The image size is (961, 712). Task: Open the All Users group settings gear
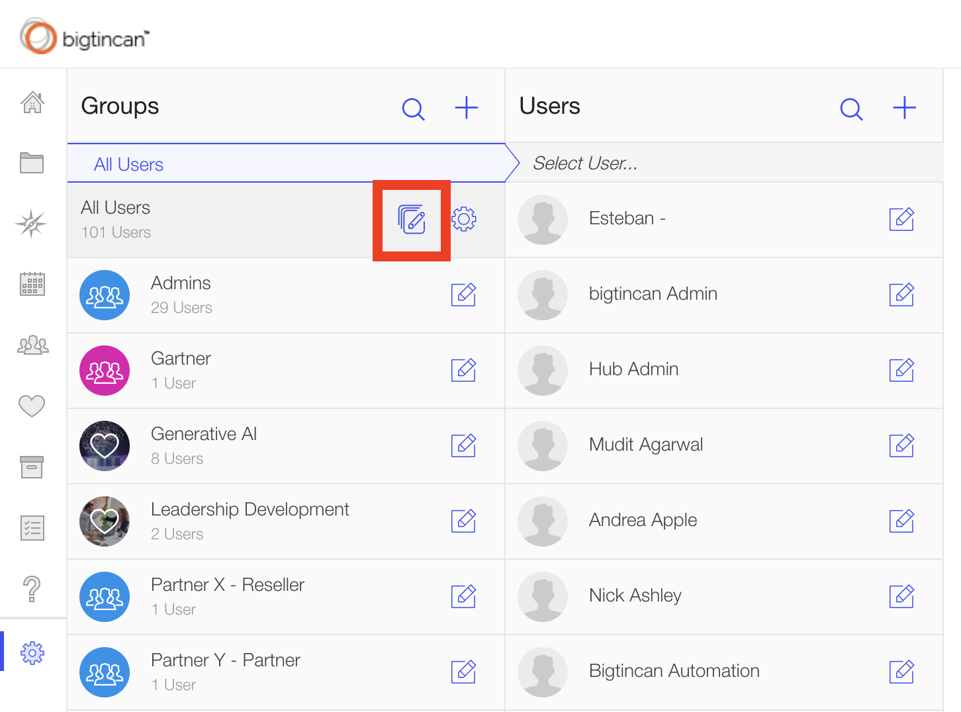(464, 219)
